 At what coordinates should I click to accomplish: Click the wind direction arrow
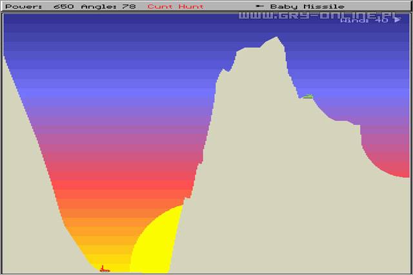[398, 20]
